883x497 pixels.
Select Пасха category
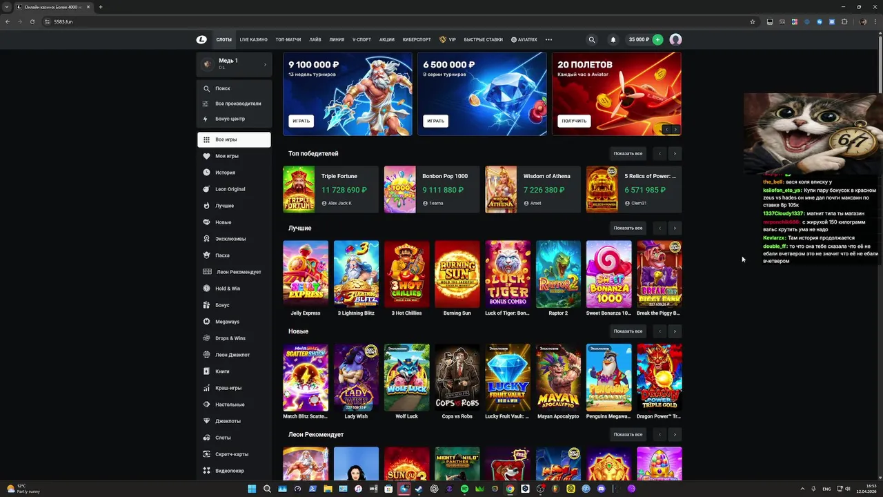coord(234,255)
